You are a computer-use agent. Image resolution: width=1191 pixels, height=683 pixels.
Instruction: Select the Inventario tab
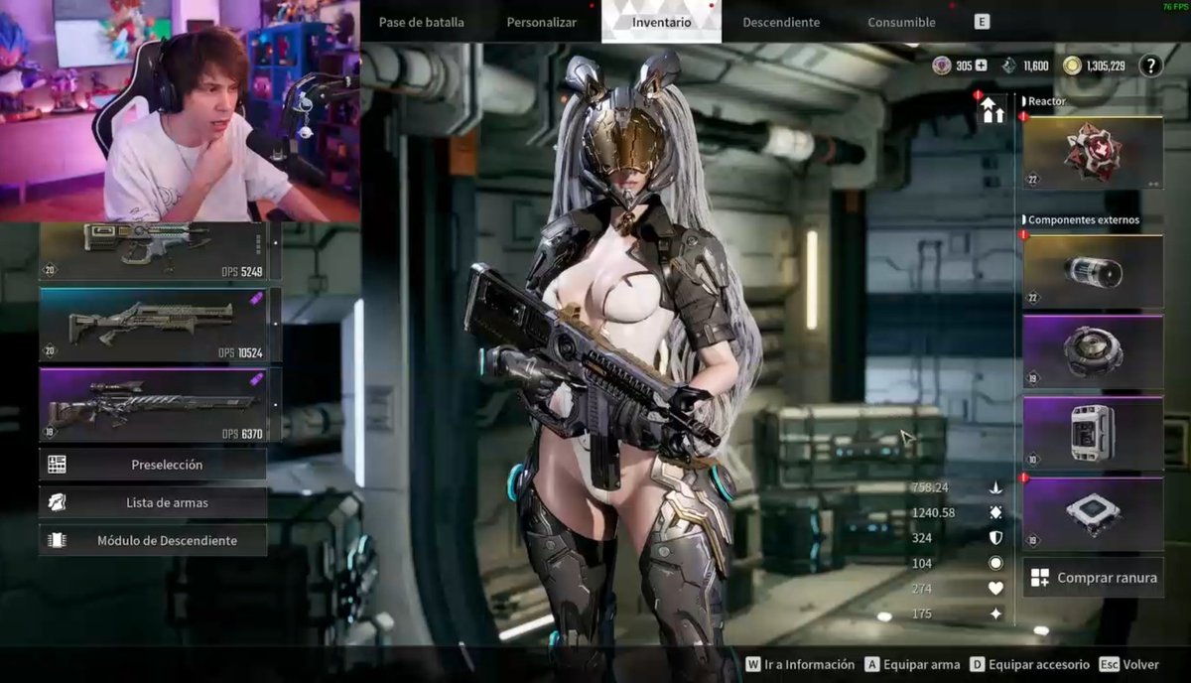661,22
